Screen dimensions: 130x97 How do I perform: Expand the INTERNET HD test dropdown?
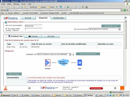click(x=70, y=54)
